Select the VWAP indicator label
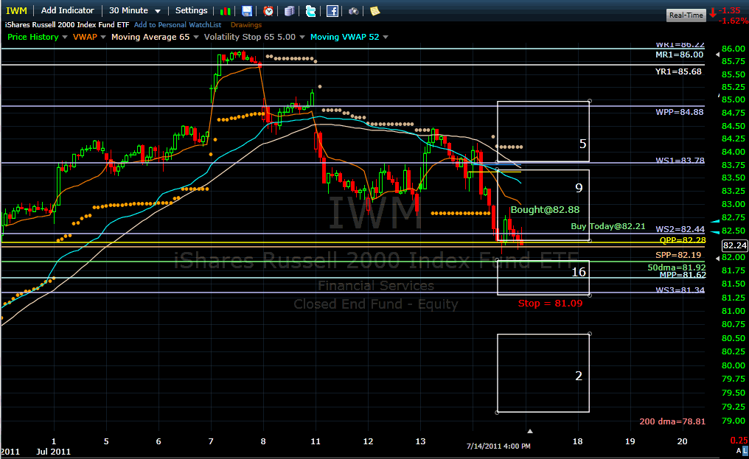Screen dimensions: 749x459 pos(85,37)
